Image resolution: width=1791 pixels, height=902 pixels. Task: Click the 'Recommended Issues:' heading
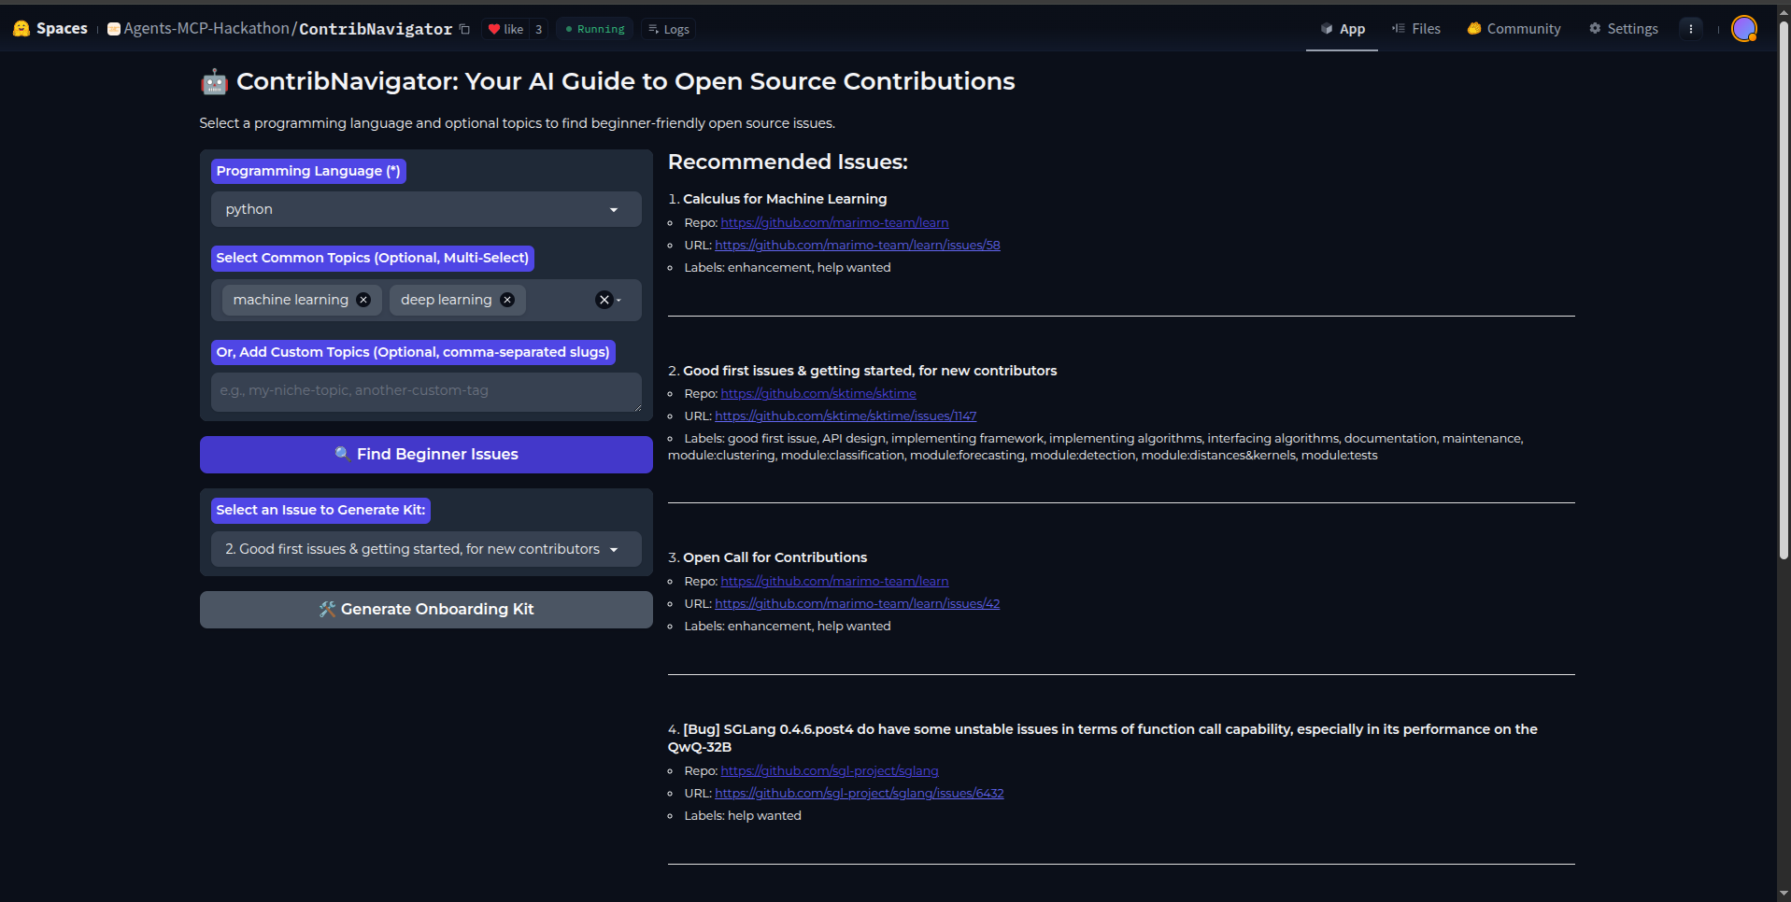coord(788,162)
